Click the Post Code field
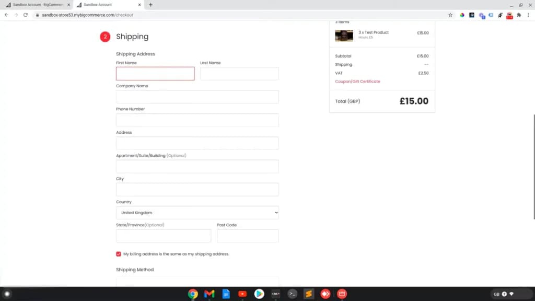The height and width of the screenshot is (301, 535). coord(248,236)
